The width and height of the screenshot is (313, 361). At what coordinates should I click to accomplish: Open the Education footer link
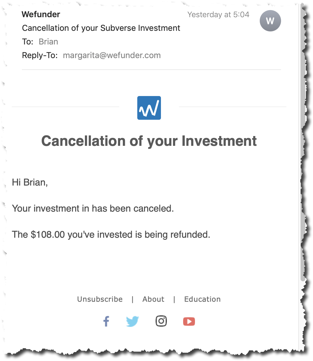(x=202, y=299)
